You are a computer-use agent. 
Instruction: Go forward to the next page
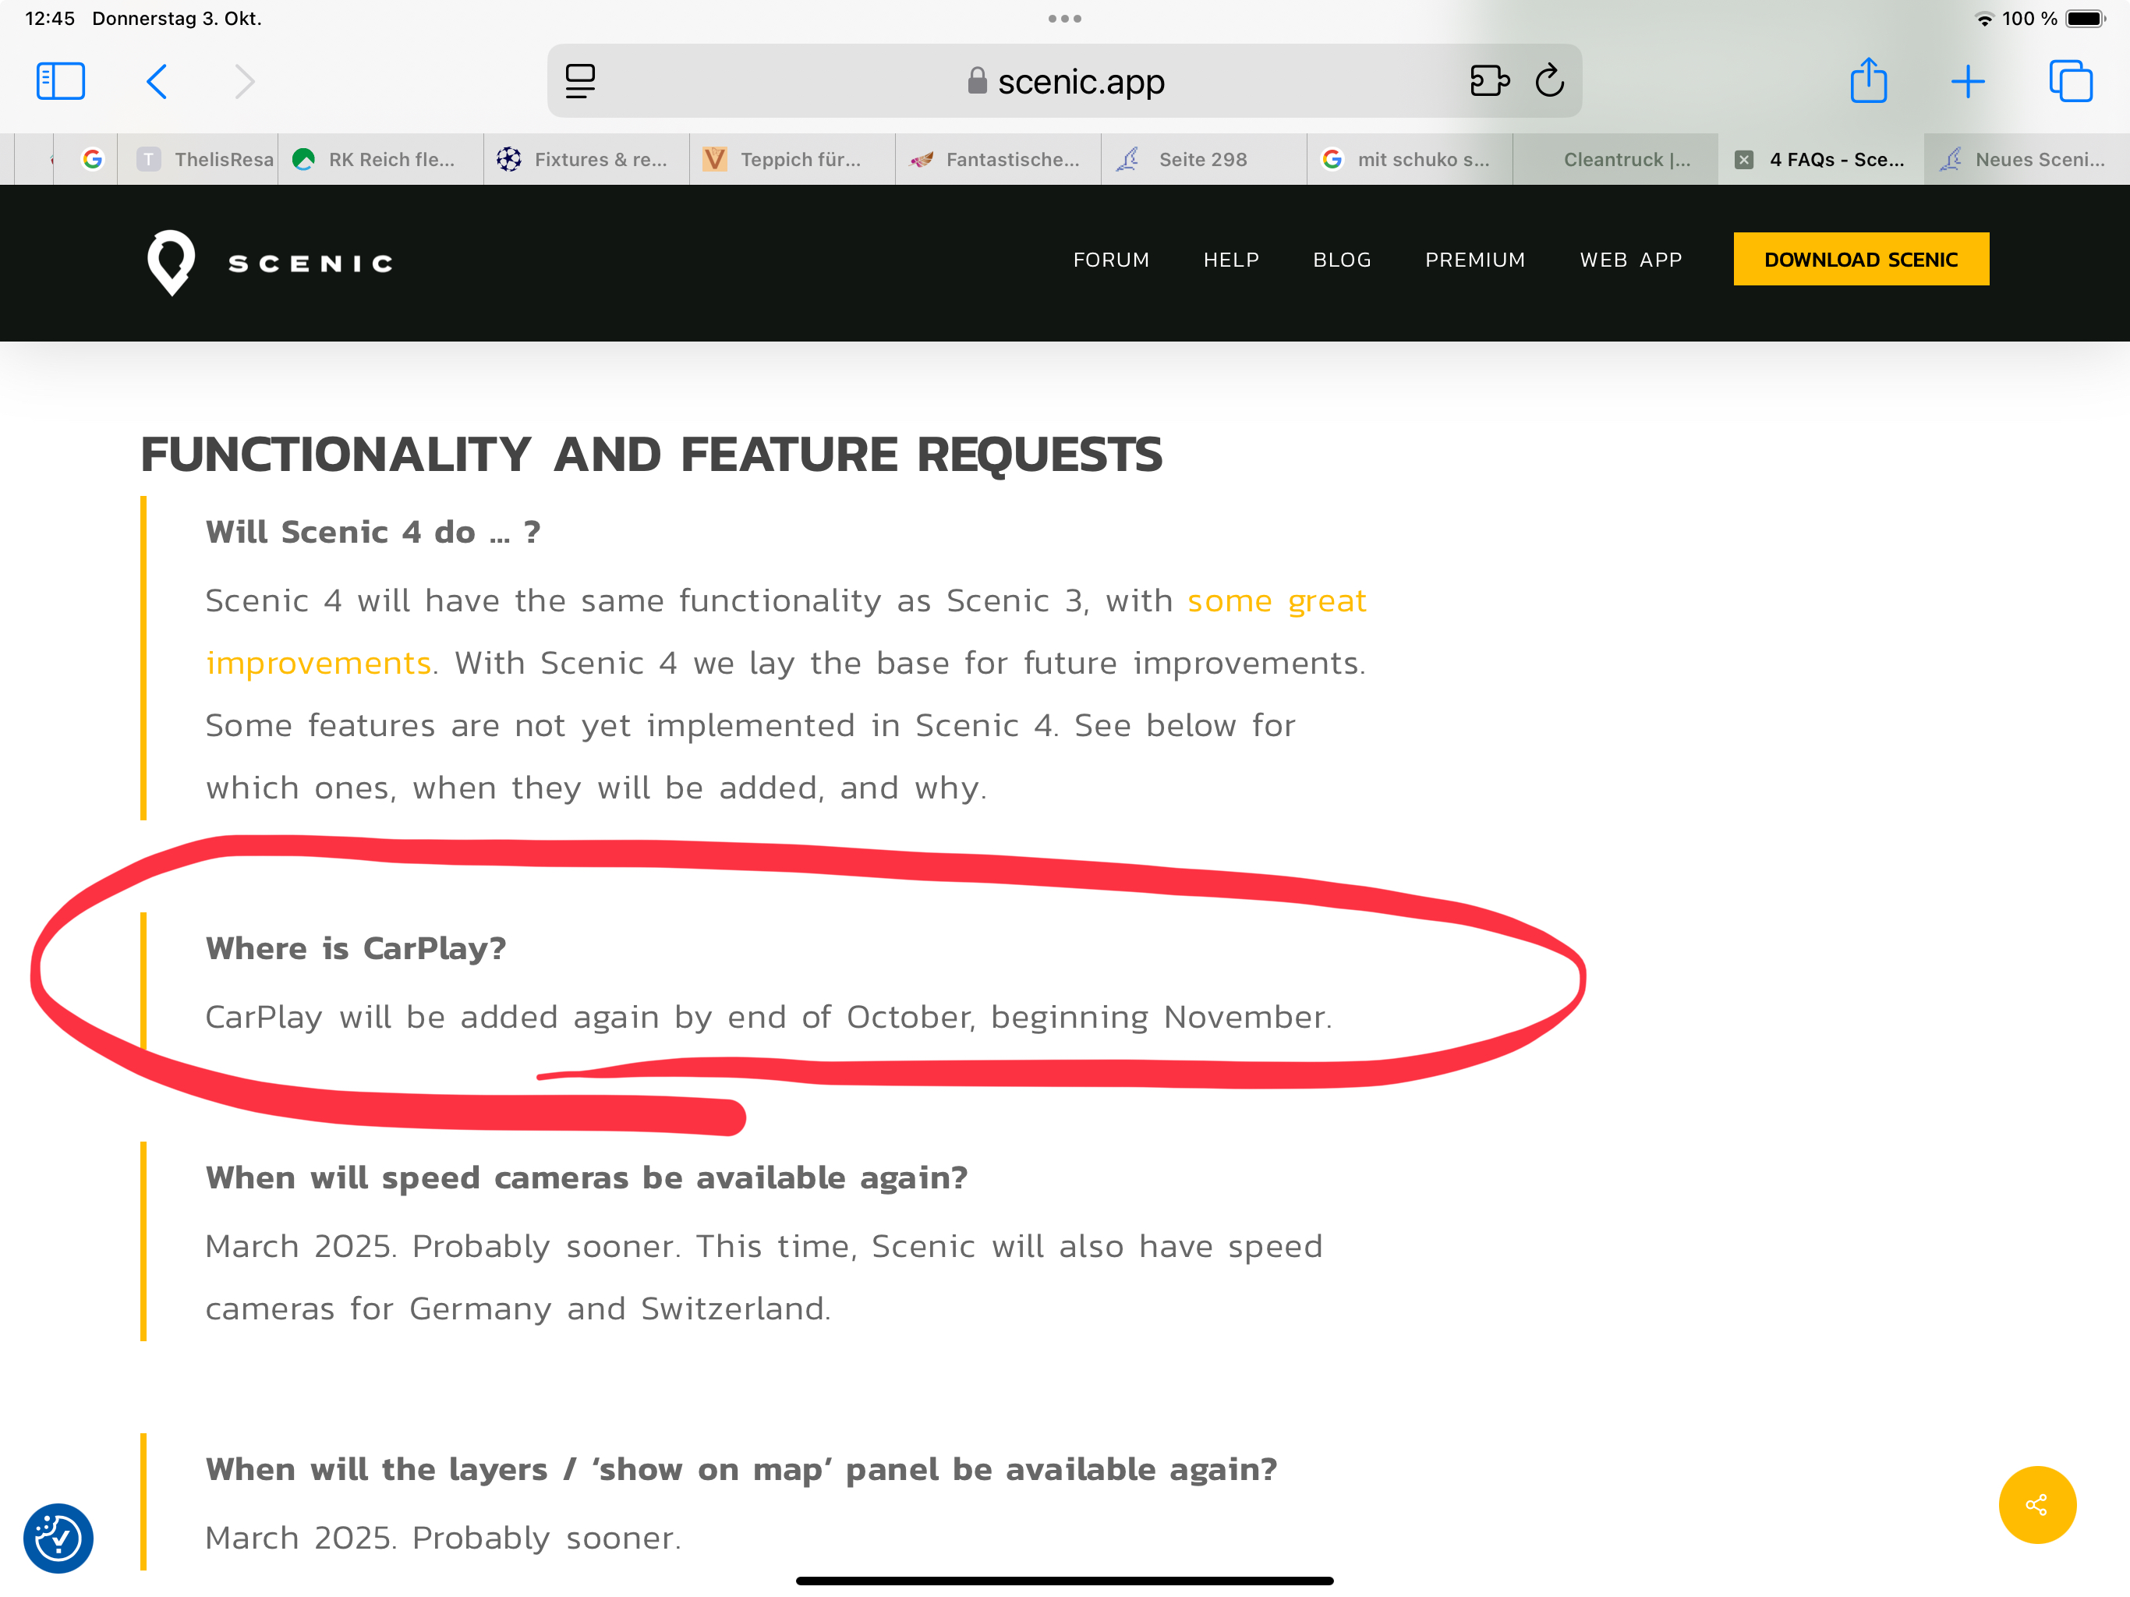point(245,81)
